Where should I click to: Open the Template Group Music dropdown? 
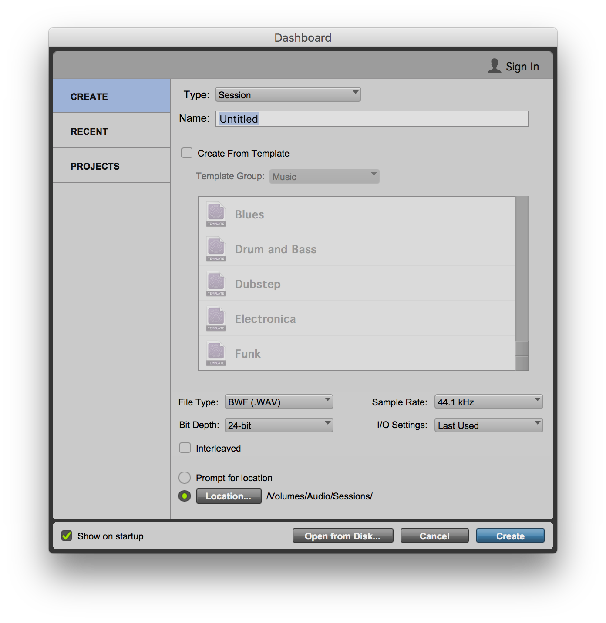pos(324,176)
